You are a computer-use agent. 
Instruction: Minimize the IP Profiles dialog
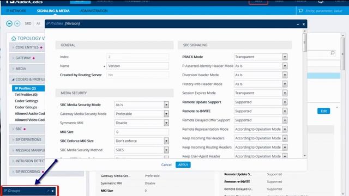pyautogui.click(x=298, y=24)
